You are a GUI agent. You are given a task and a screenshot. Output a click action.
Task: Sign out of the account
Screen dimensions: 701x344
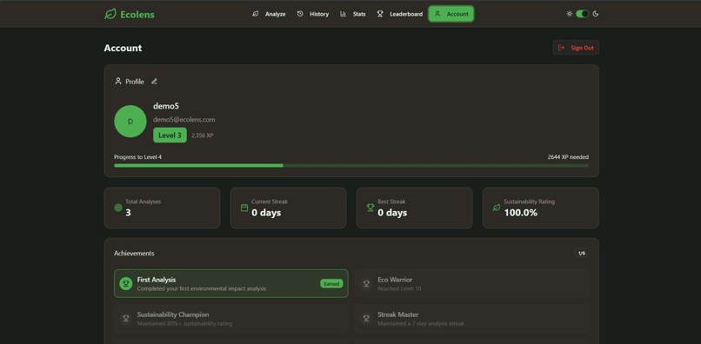click(576, 48)
